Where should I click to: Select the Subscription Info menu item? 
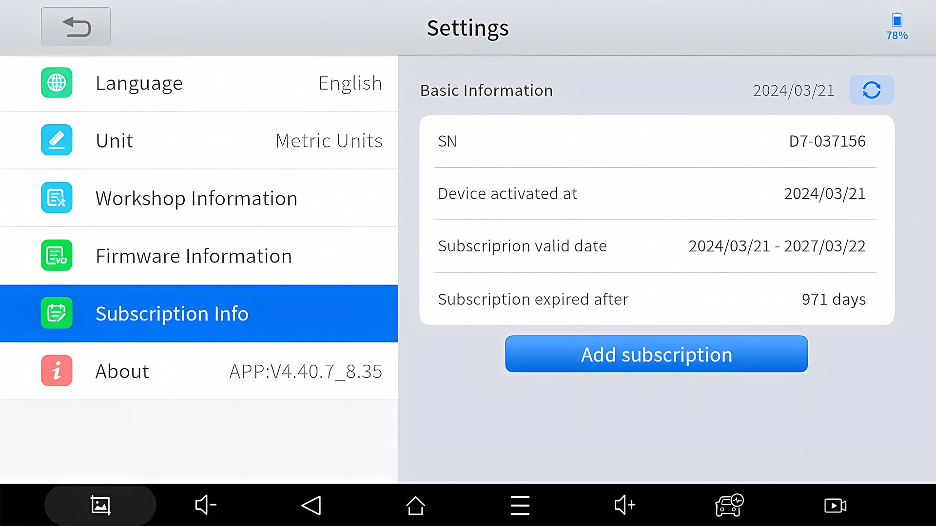[198, 313]
